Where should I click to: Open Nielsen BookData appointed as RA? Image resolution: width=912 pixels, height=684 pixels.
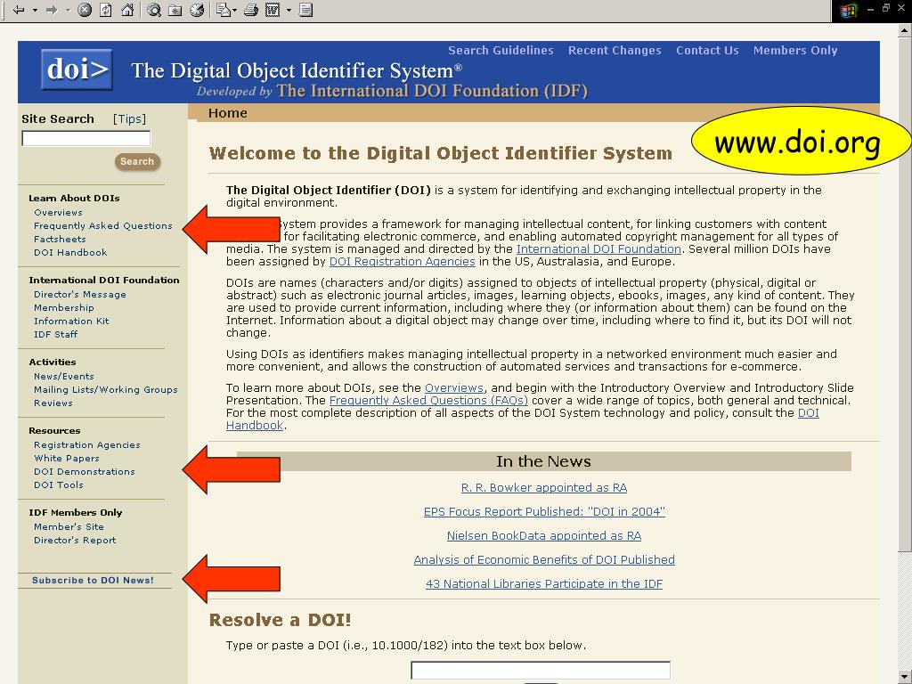pos(544,535)
